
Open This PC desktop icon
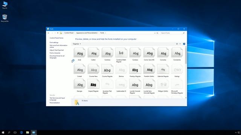(5, 5)
